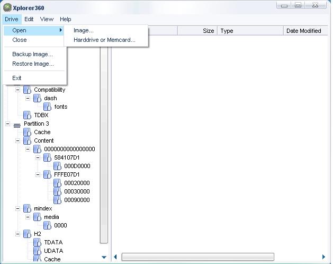Click the horizontal scrollbar thumb

click(x=197, y=257)
